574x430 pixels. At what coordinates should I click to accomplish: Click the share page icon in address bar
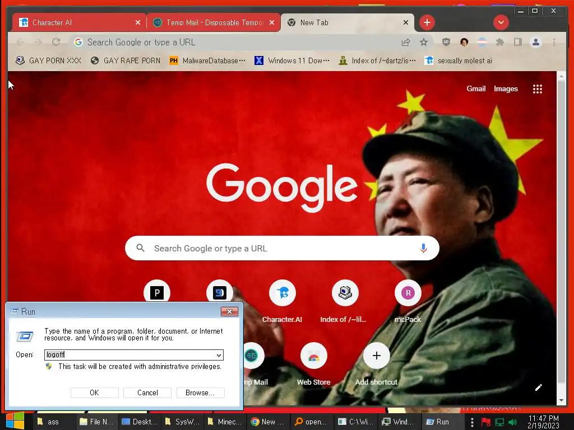click(406, 43)
